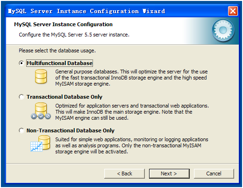Viewport: 243px width, 188px height.
Task: Click the blue line chart grid graphic
Action: [36, 146]
